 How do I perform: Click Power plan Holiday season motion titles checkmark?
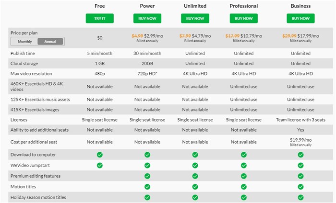click(147, 197)
